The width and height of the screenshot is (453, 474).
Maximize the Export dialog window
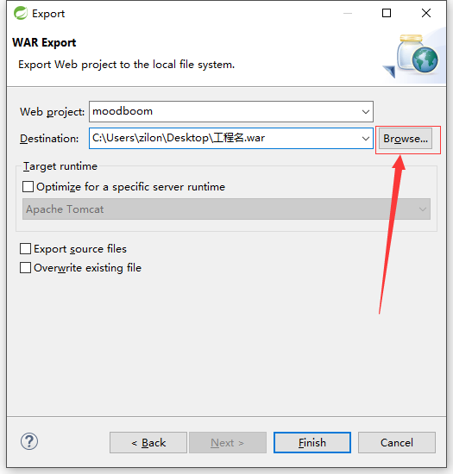pyautogui.click(x=387, y=13)
